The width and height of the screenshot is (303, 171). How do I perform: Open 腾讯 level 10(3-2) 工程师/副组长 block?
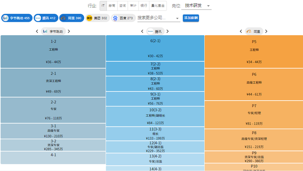[x=155, y=117]
